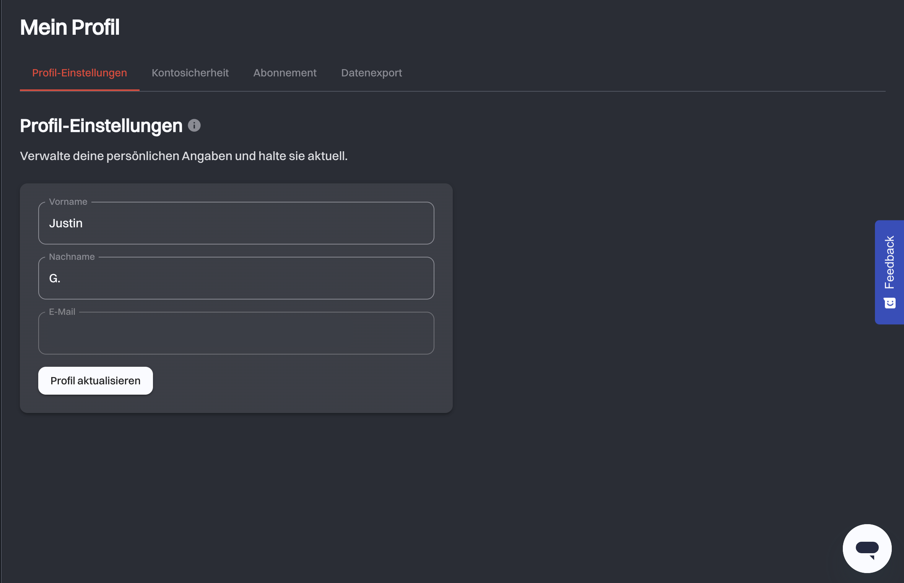904x583 pixels.
Task: Click the Profil aktualisieren button
Action: (x=96, y=381)
